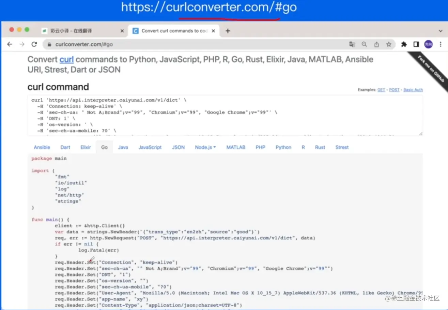Screen dimensions: 448x310
Task: Click the req.Header.Set "app-name" line
Action: (102, 299)
